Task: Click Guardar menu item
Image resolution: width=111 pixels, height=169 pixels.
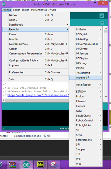Action: (35, 39)
